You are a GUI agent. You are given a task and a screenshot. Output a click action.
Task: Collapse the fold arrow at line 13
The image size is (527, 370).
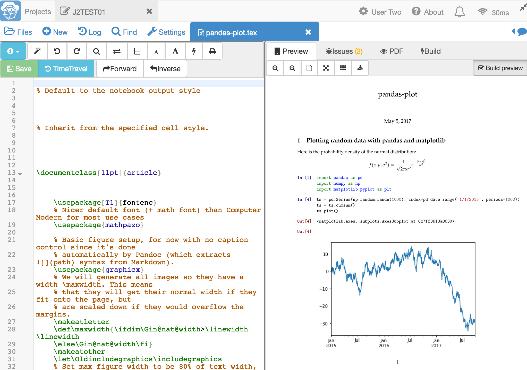(20, 174)
